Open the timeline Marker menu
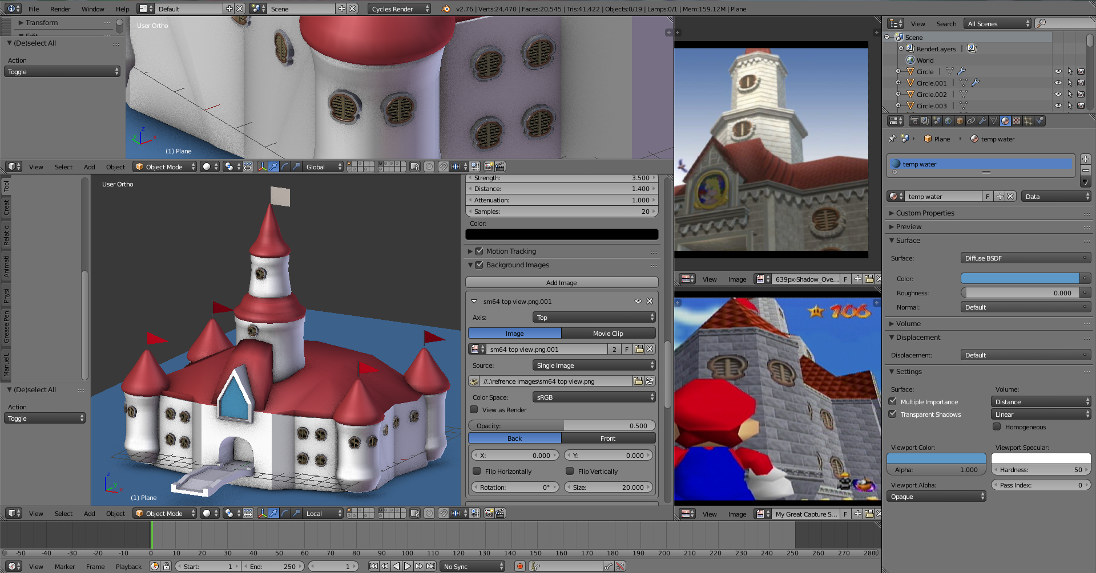 65,566
